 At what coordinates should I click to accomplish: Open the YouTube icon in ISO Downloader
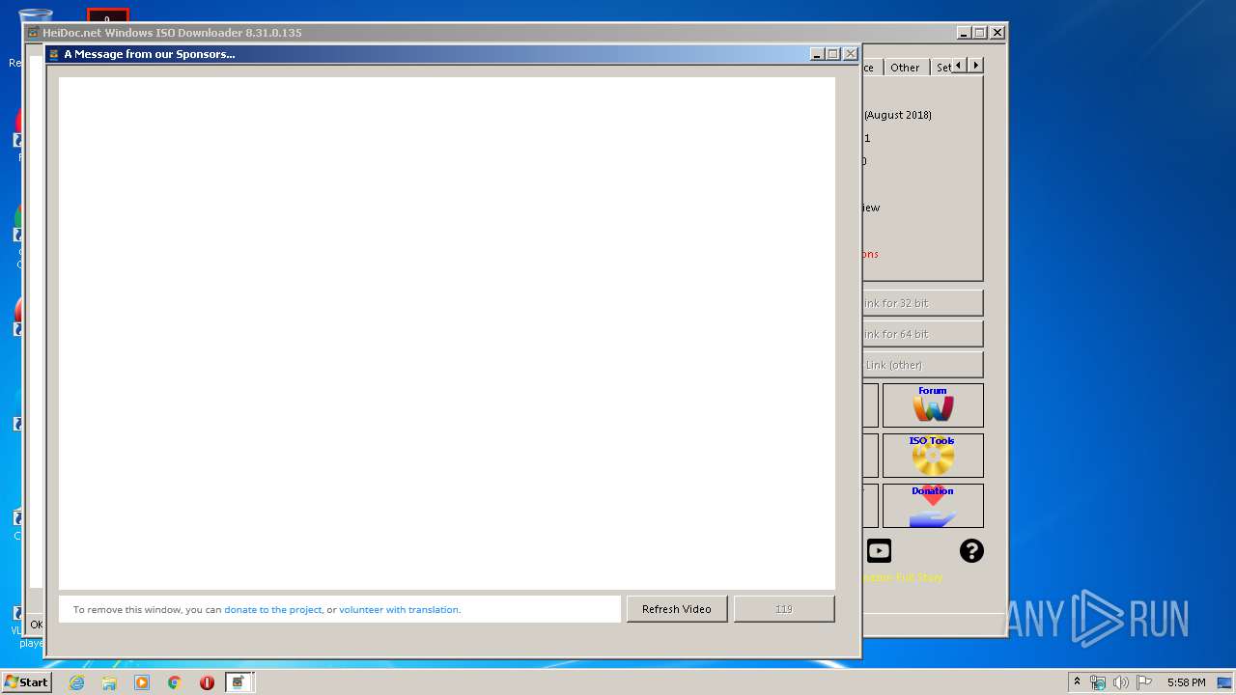[x=879, y=551]
